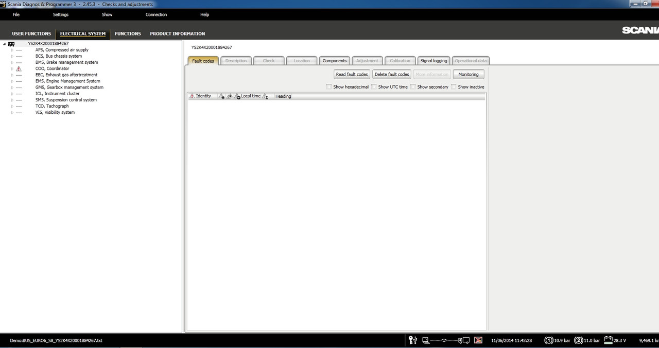Click the warning triangle beside COO, Coordinator
Viewport: 659px width, 348px height.
point(19,68)
